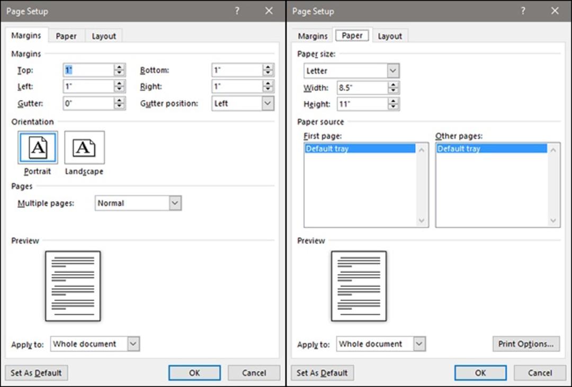Open the Gutter position dropdown
572x387 pixels.
[267, 103]
